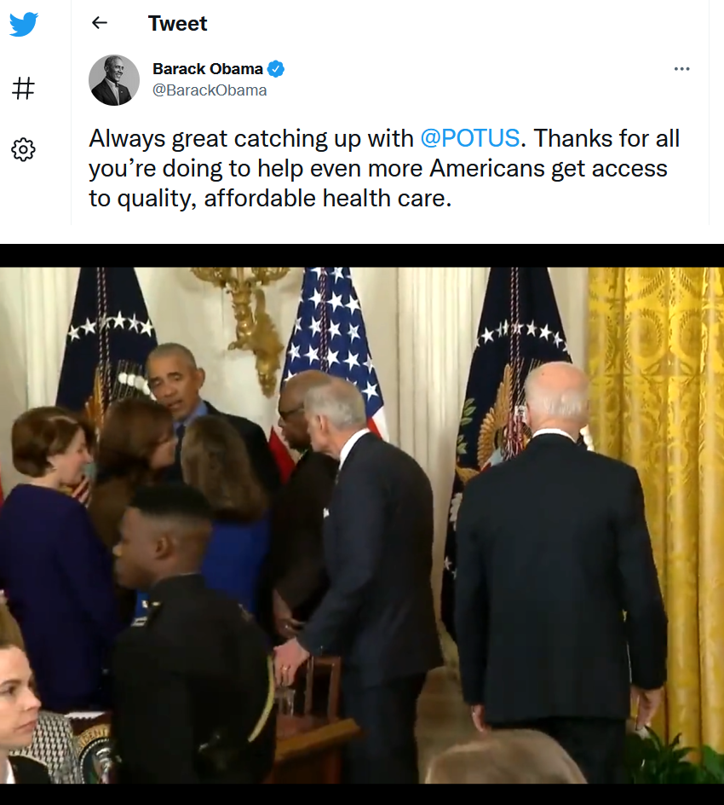This screenshot has height=805, width=724.
Task: Click the tweet text mentioning health care
Action: [x=384, y=168]
